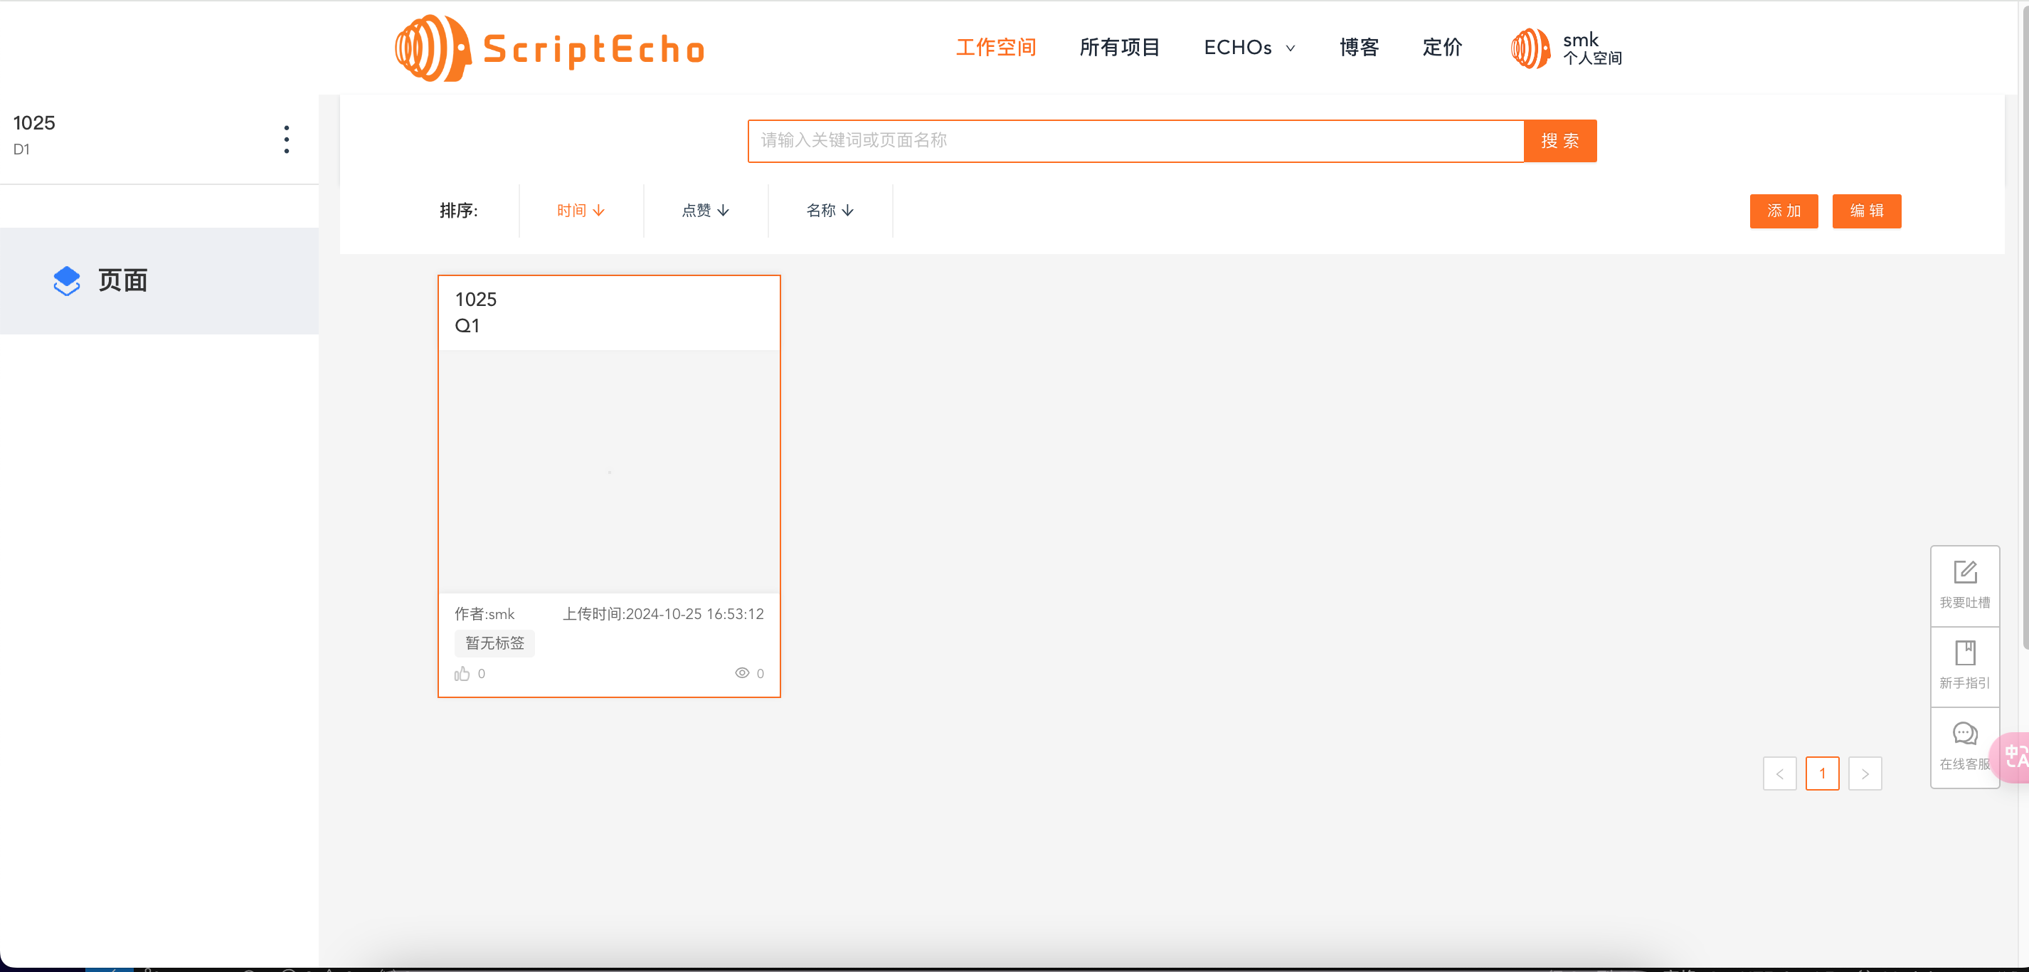
Task: Open the three-dot menu next to 1025 D1
Action: [x=286, y=139]
